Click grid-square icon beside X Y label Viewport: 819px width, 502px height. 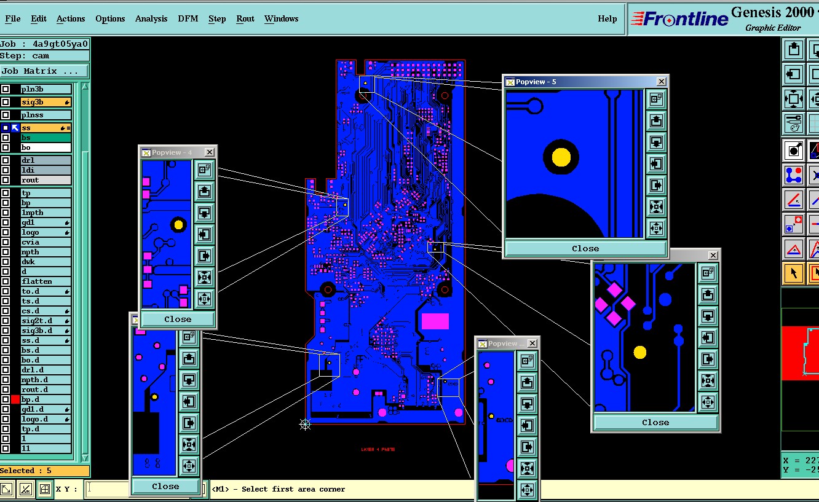pyautogui.click(x=44, y=489)
